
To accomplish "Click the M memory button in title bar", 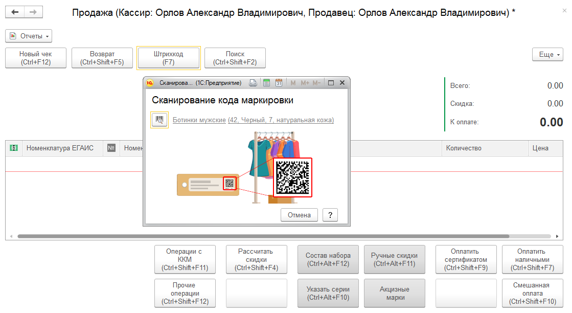I will tap(293, 83).
